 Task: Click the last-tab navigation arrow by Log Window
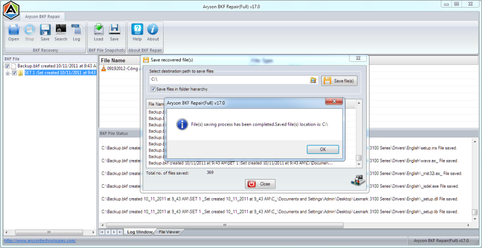click(120, 232)
